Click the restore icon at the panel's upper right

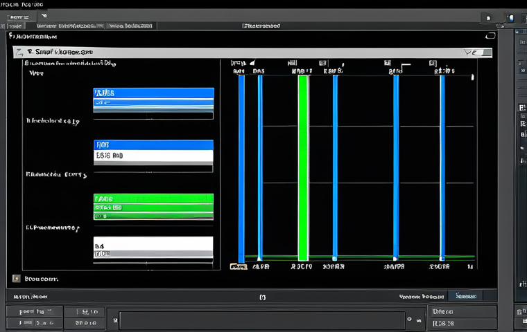coord(490,36)
